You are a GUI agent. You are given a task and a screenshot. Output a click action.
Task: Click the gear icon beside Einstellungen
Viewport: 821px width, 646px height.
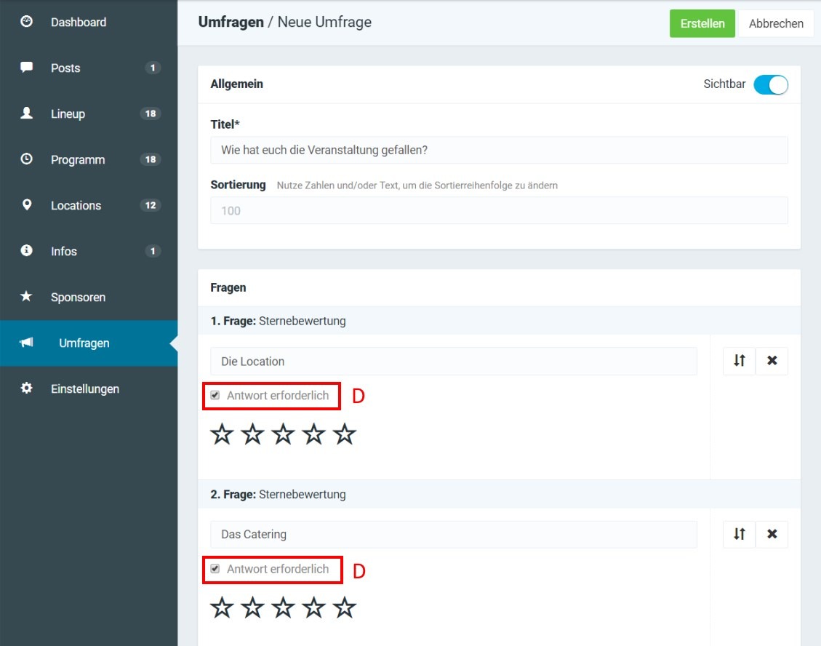click(27, 388)
